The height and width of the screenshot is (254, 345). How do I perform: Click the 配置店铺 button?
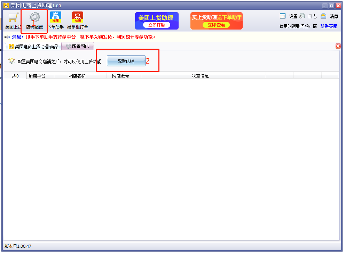click(126, 61)
